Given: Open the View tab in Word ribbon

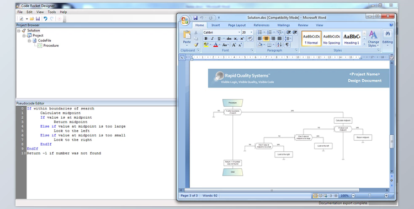Looking at the screenshot, I should (x=320, y=25).
